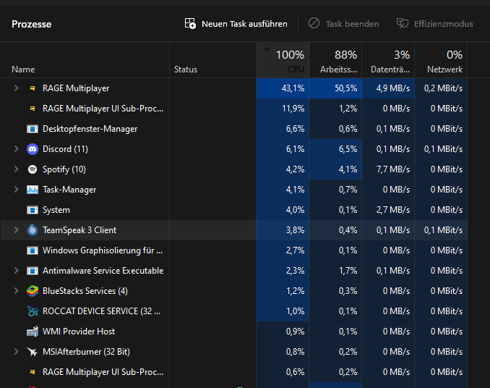
Task: Click RAGE Multiplayer's 50,5% memory value
Action: [346, 88]
